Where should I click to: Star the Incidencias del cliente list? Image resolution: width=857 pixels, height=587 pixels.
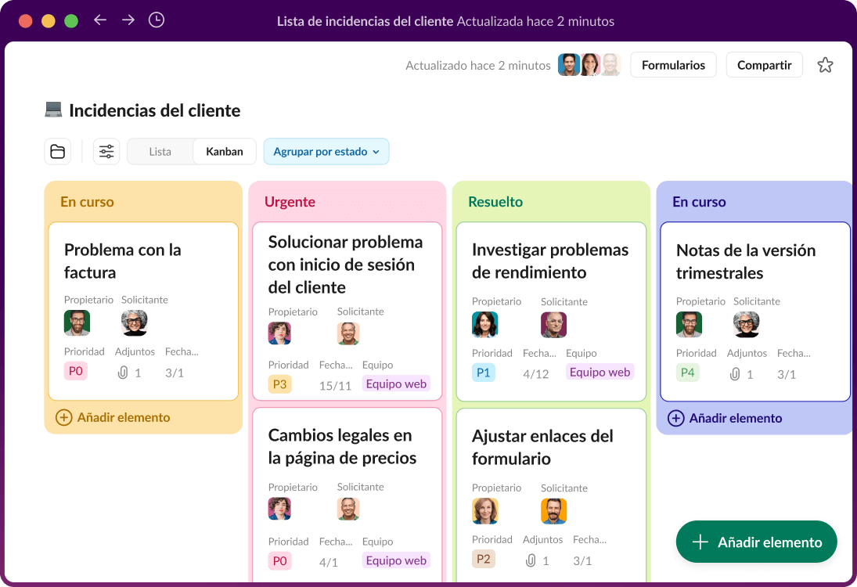(x=825, y=65)
